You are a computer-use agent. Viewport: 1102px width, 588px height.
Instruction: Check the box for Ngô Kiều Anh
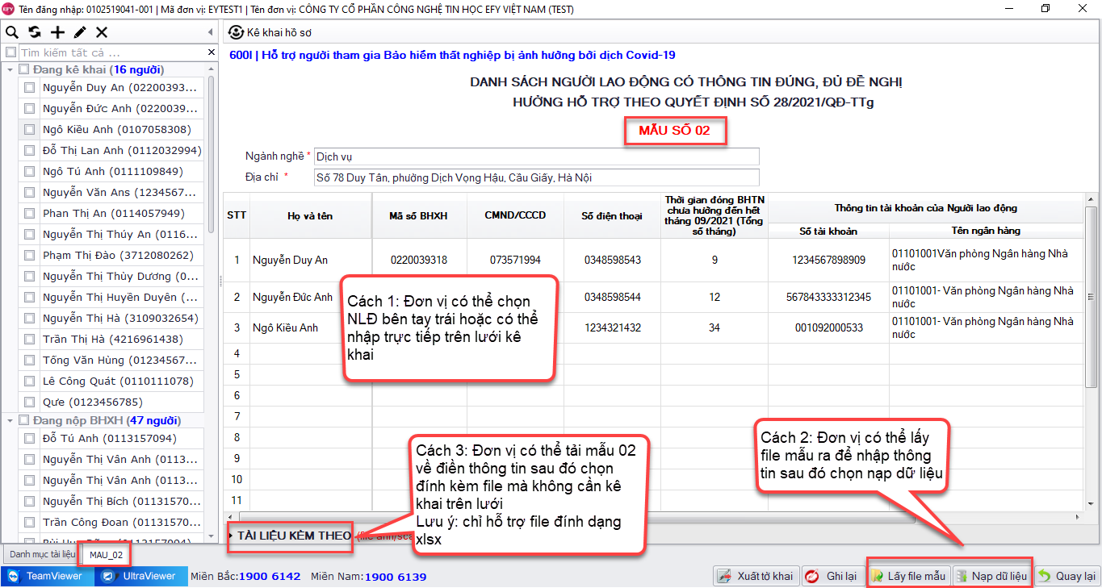(30, 129)
